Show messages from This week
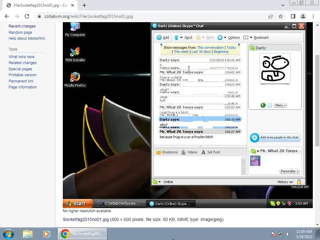 (x=181, y=52)
